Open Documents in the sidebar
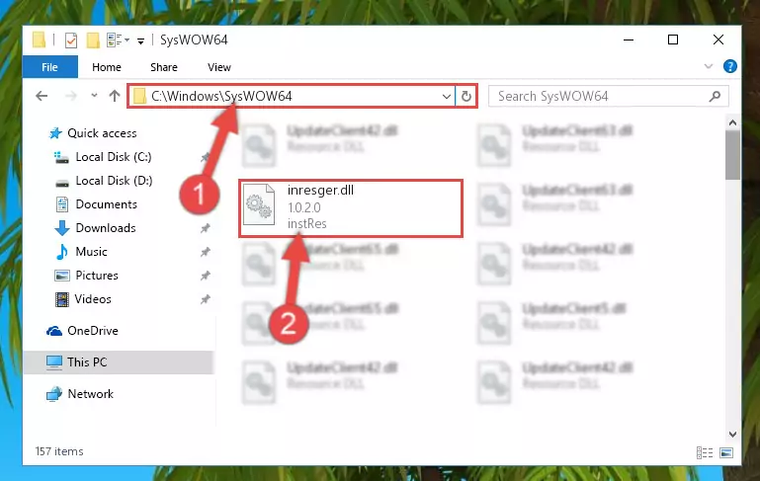Viewport: 760px width, 481px height. (x=106, y=203)
